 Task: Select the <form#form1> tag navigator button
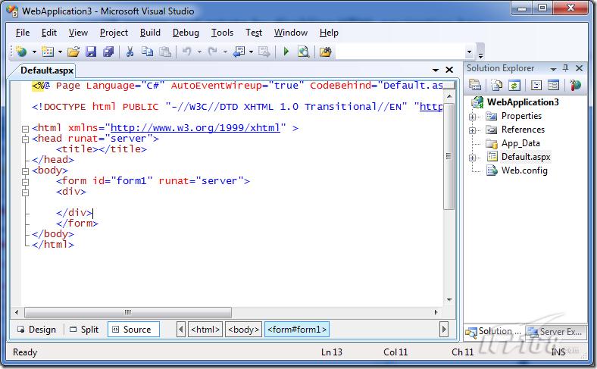297,330
